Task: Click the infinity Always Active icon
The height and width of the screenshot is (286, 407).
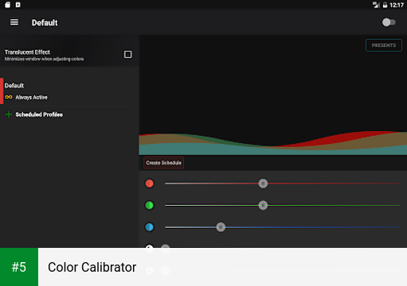Action: coord(9,97)
